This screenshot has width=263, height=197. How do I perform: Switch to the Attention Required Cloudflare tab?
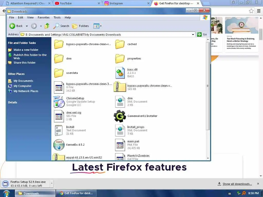[x=28, y=3]
